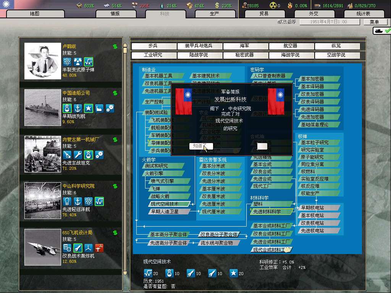Switch to the 生产 production tab
Image resolution: width=391 pixels, height=293 pixels.
click(215, 14)
